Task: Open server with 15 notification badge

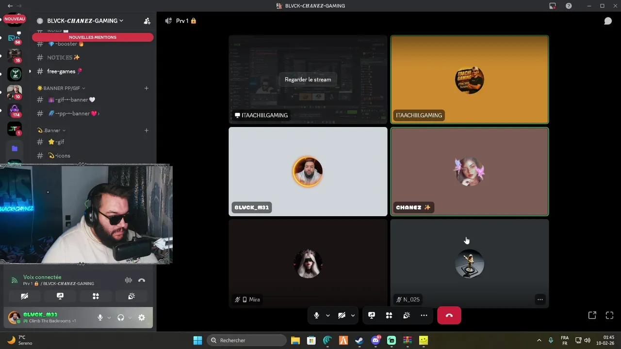Action: [x=15, y=56]
